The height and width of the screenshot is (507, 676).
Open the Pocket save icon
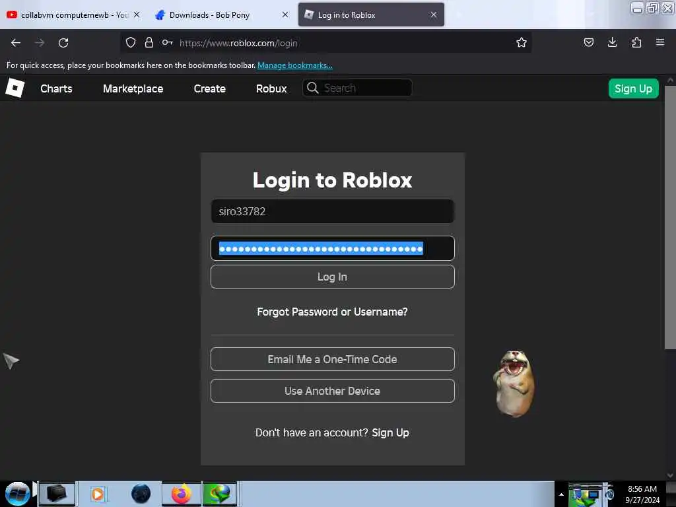pyautogui.click(x=588, y=43)
